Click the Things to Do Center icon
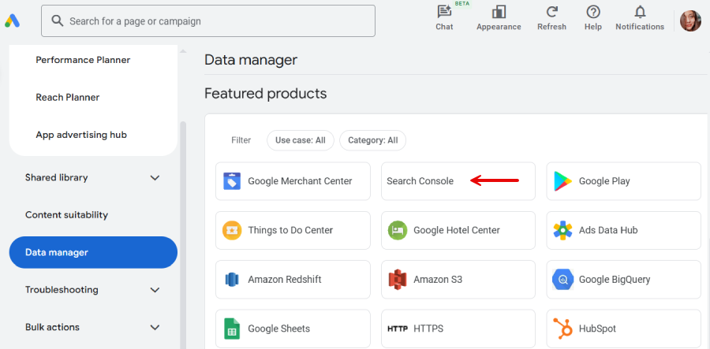The height and width of the screenshot is (349, 710). (x=232, y=230)
